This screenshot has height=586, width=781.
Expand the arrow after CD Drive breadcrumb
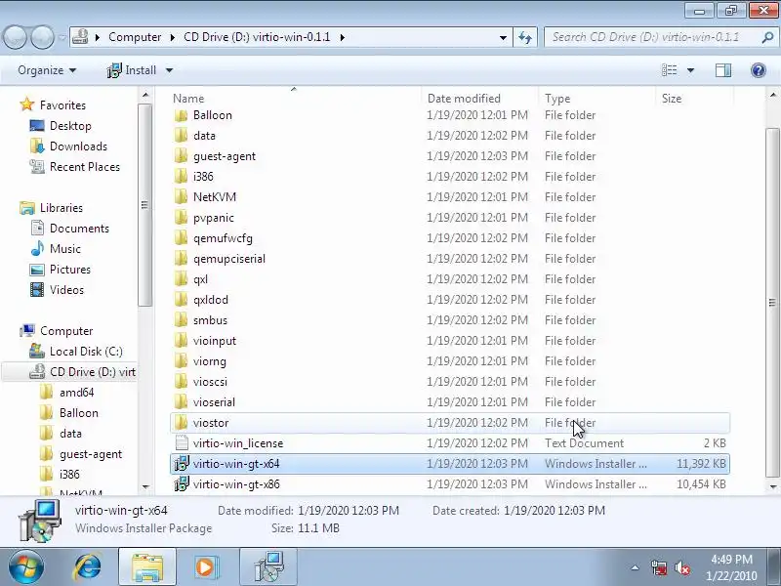343,37
